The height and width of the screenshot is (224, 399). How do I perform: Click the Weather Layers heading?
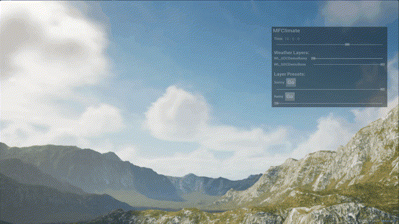coord(291,52)
